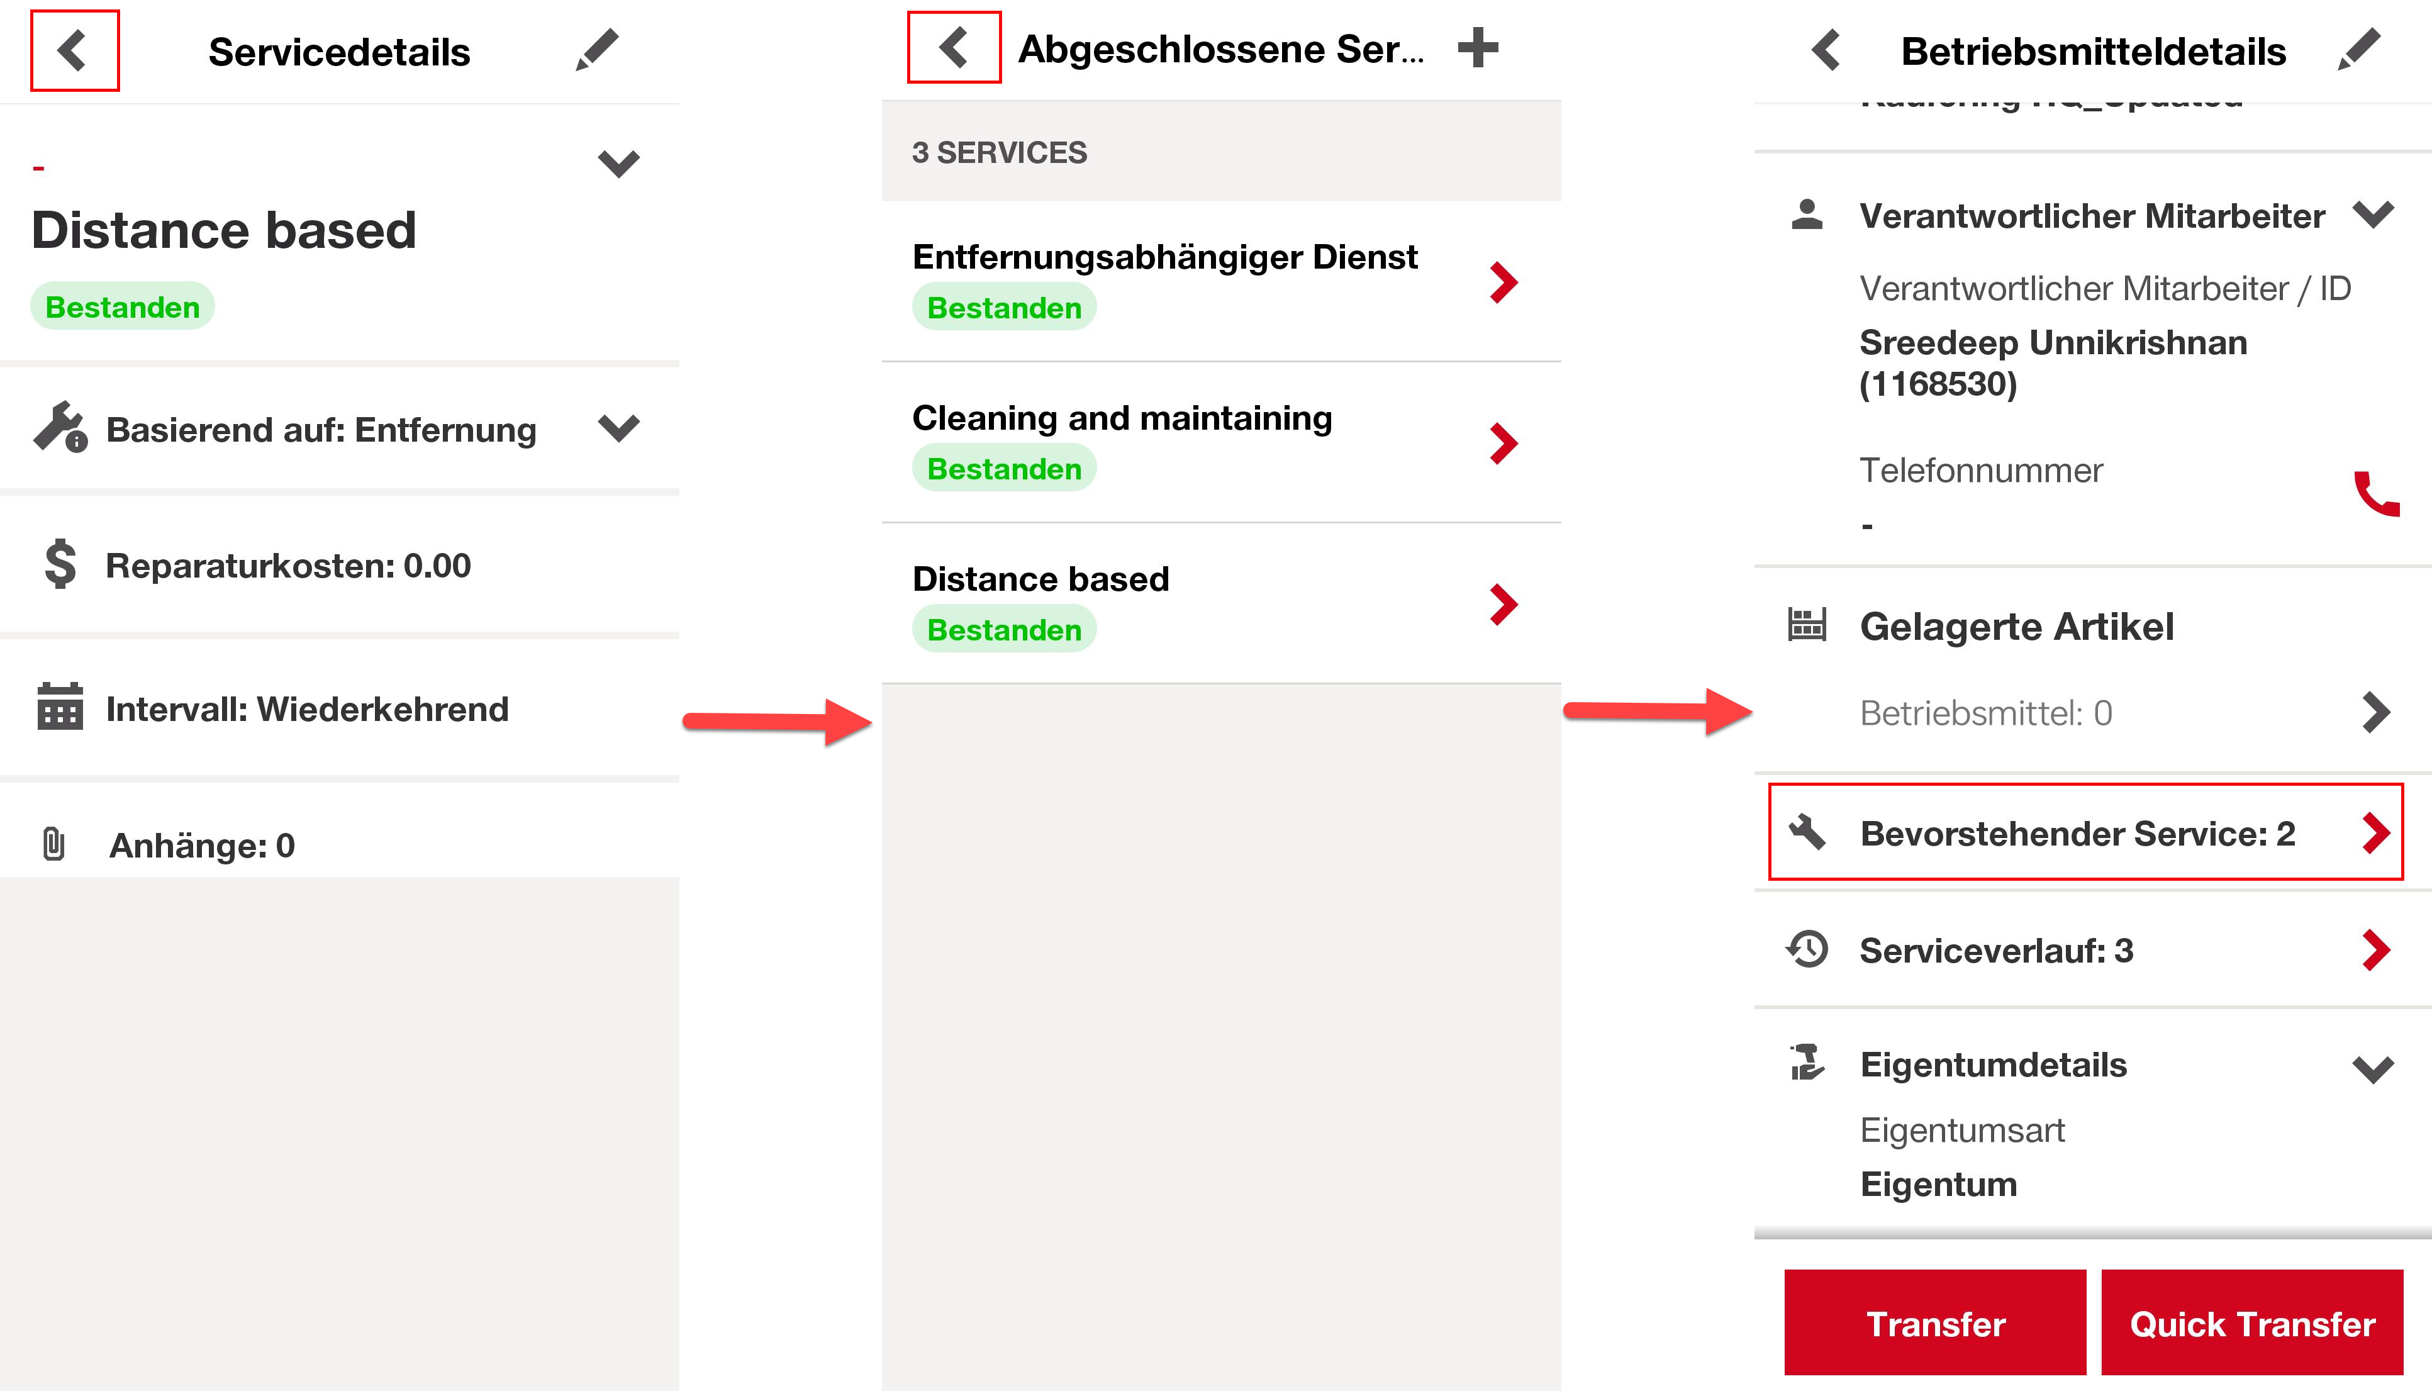
Task: Collapse the Eigentumdetails section
Action: [2373, 1068]
